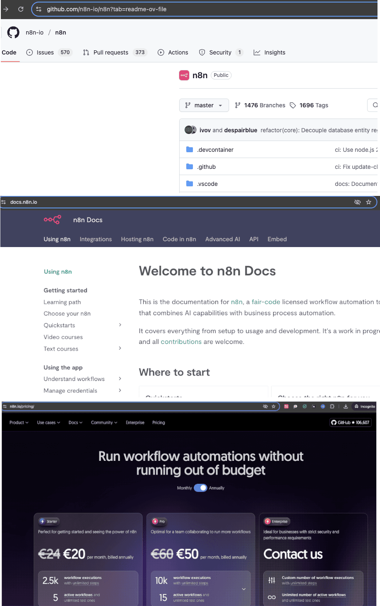The image size is (380, 606).
Task: Click the red translate extension icon
Action: tap(286, 406)
